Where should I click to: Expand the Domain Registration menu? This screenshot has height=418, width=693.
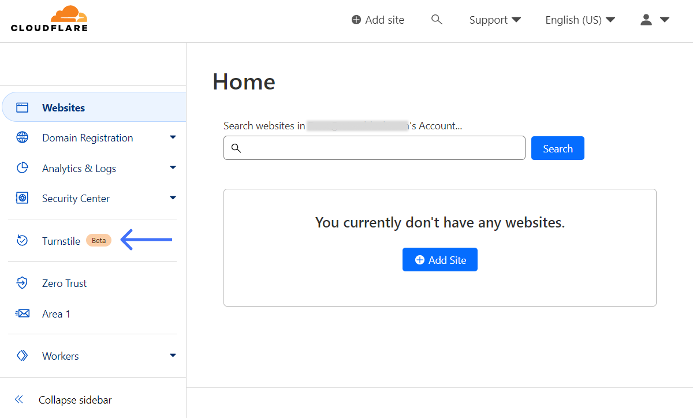tap(173, 137)
